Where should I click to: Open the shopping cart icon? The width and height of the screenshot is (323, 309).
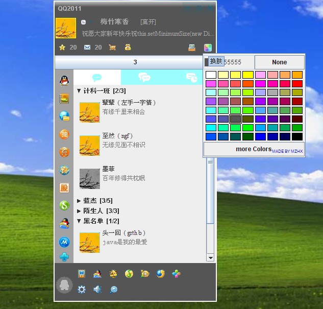pyautogui.click(x=112, y=47)
